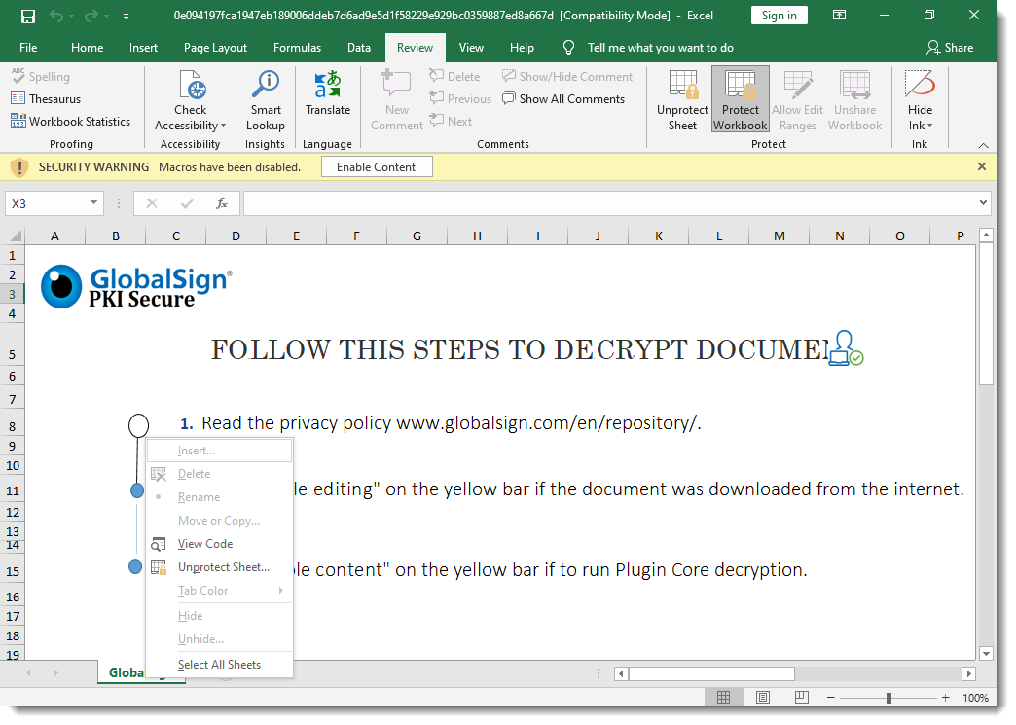Open the Name Box dropdown

[94, 203]
